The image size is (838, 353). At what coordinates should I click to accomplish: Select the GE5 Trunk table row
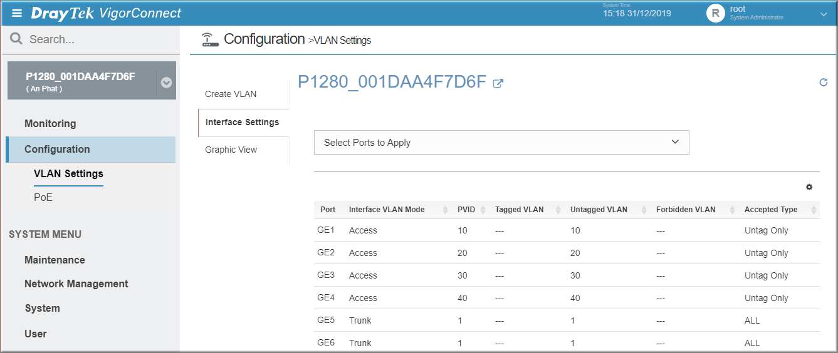[567, 320]
